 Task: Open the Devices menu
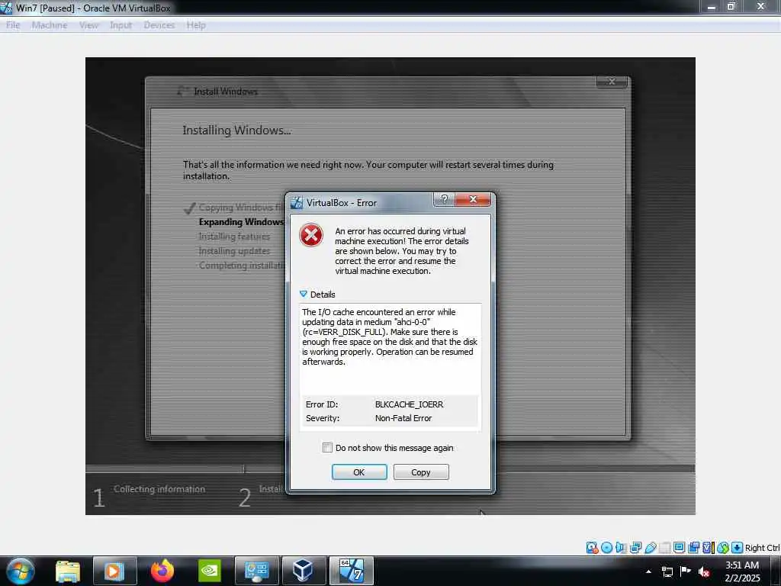(159, 25)
